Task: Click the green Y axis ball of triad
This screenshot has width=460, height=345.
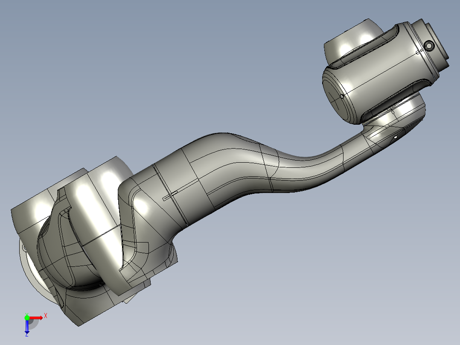Action: click(27, 318)
